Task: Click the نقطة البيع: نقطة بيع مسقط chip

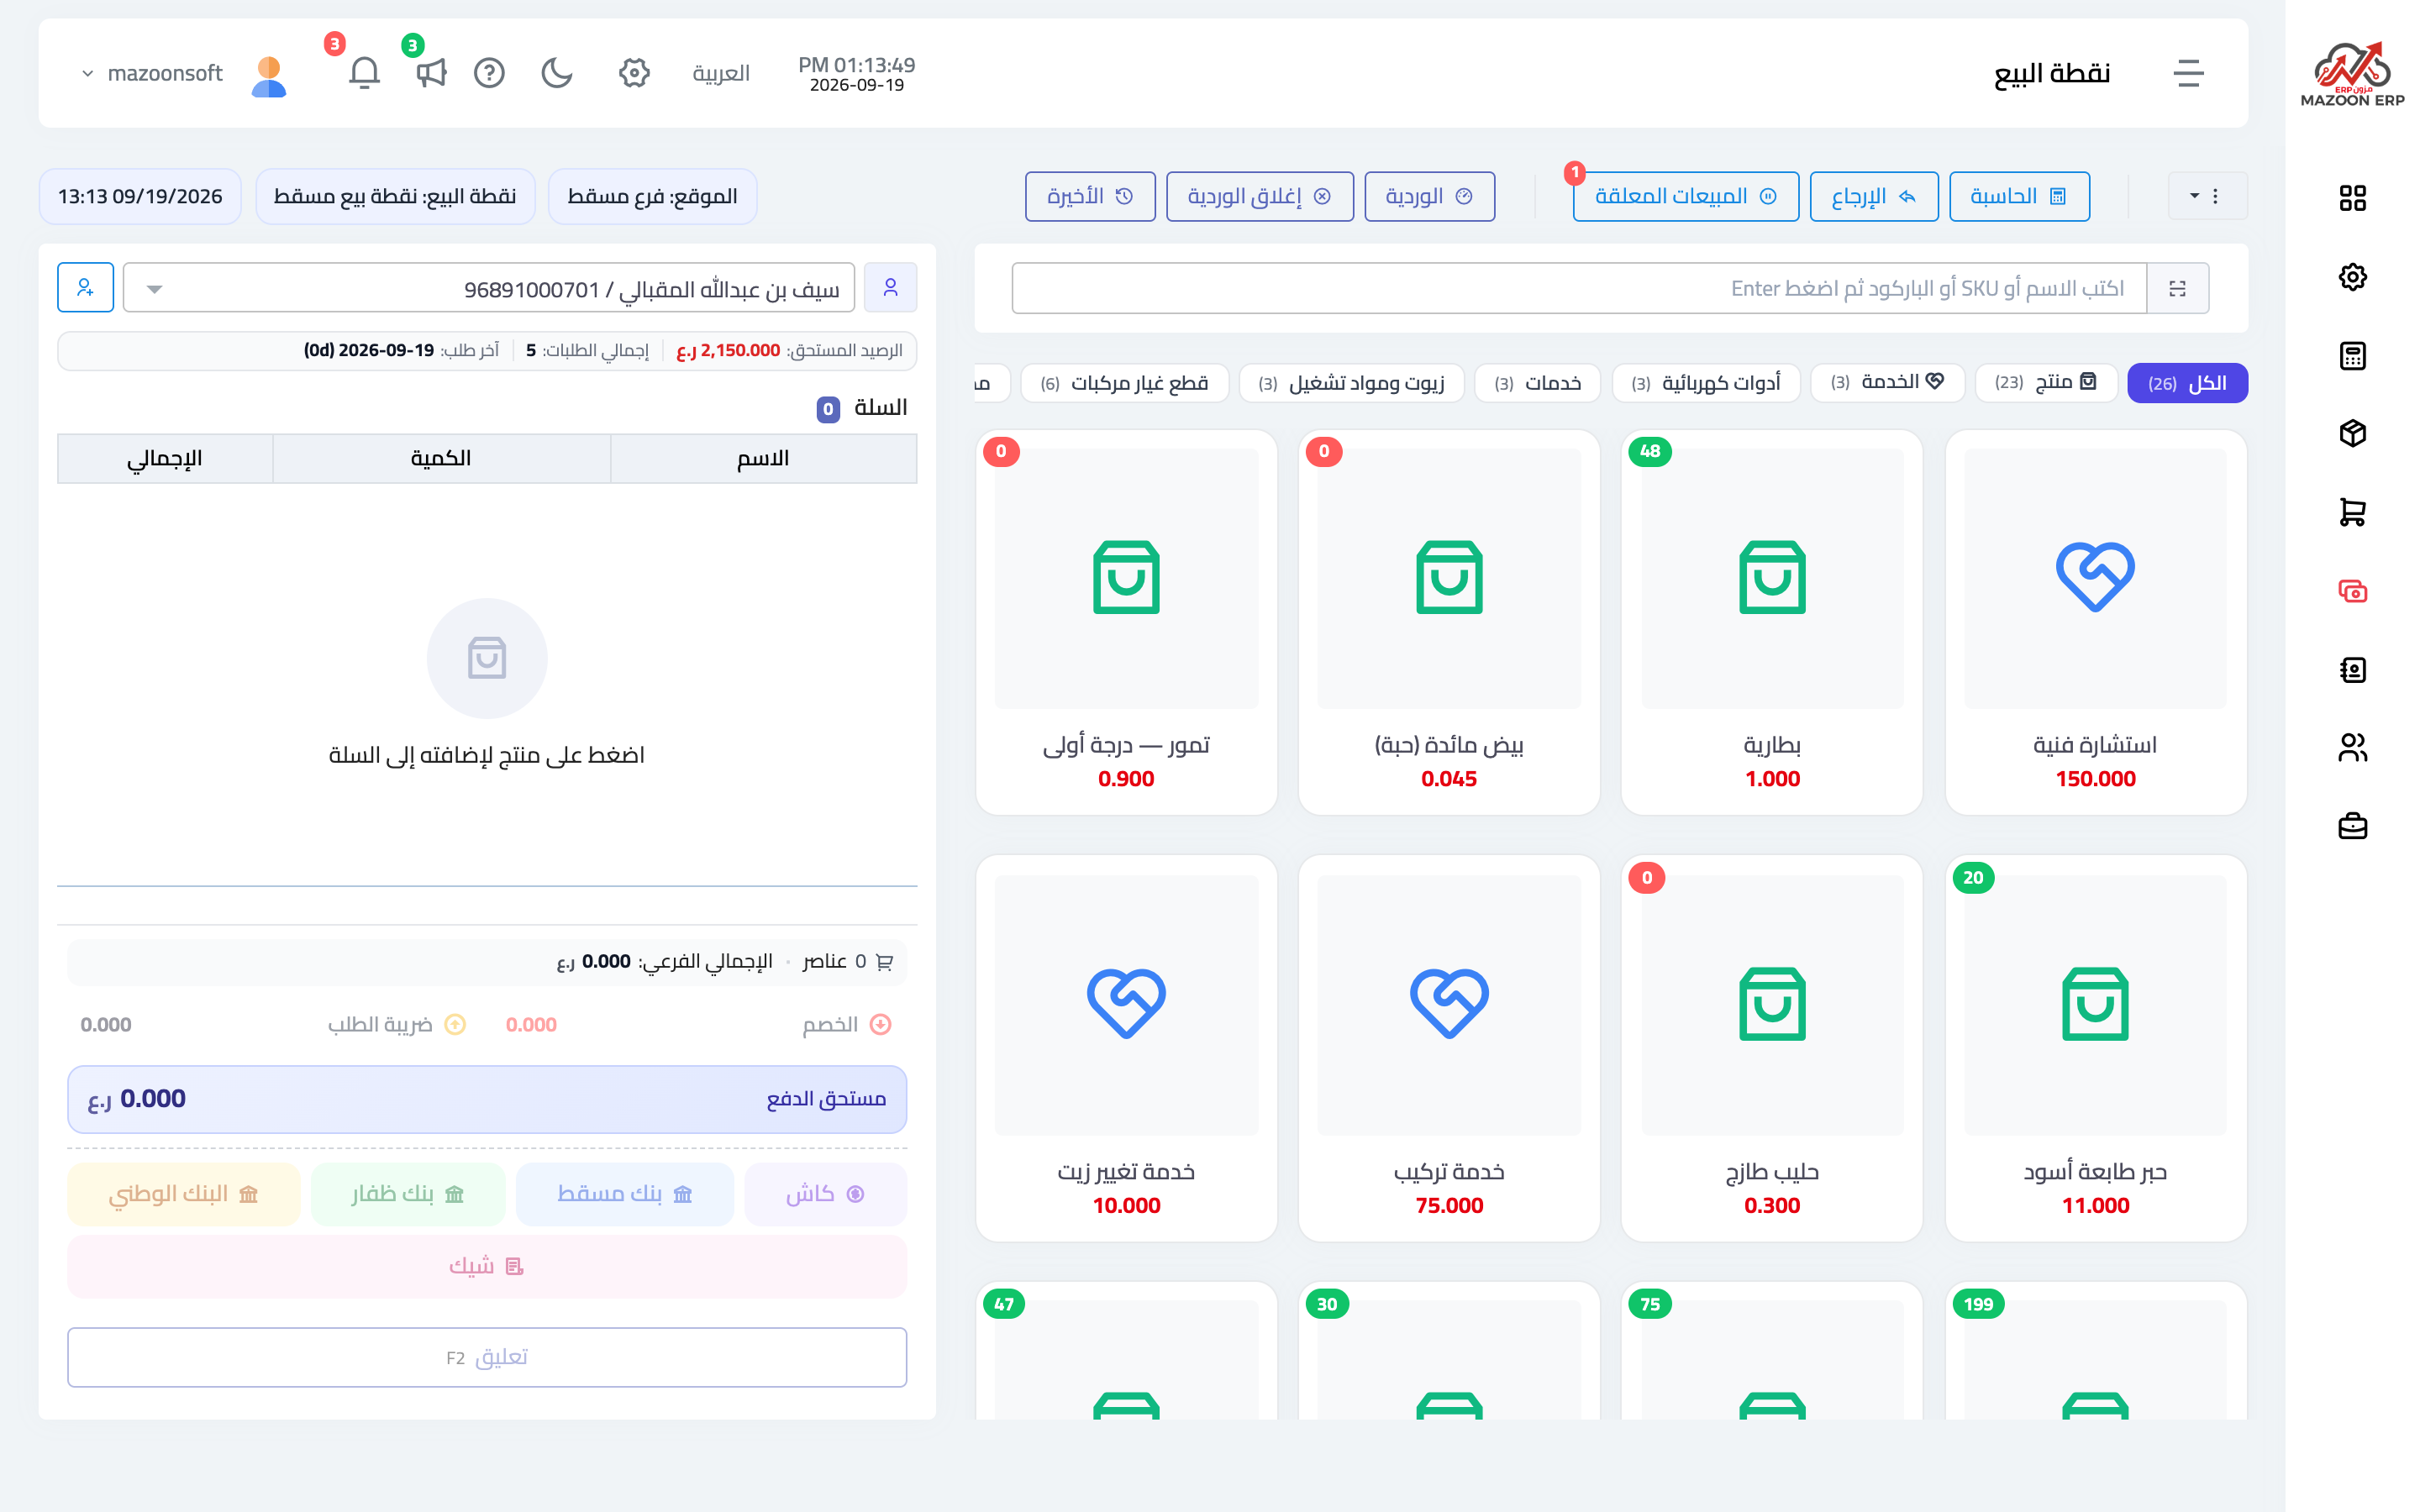Action: [395, 196]
